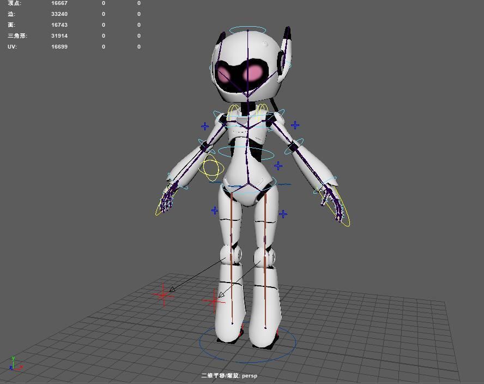
Task: Select the outer red knee pole-vector cross
Action: [x=164, y=295]
